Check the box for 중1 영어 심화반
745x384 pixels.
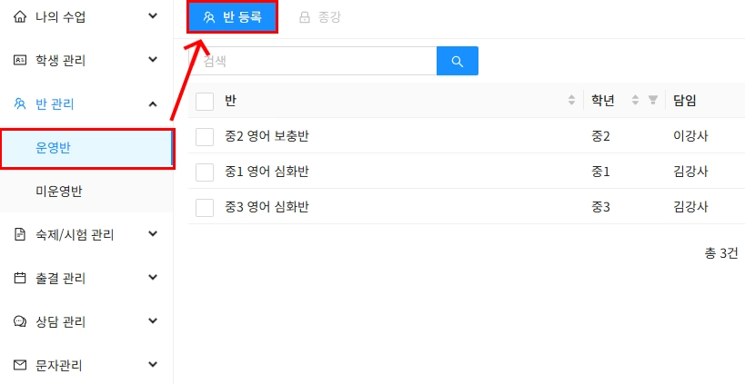tap(205, 172)
